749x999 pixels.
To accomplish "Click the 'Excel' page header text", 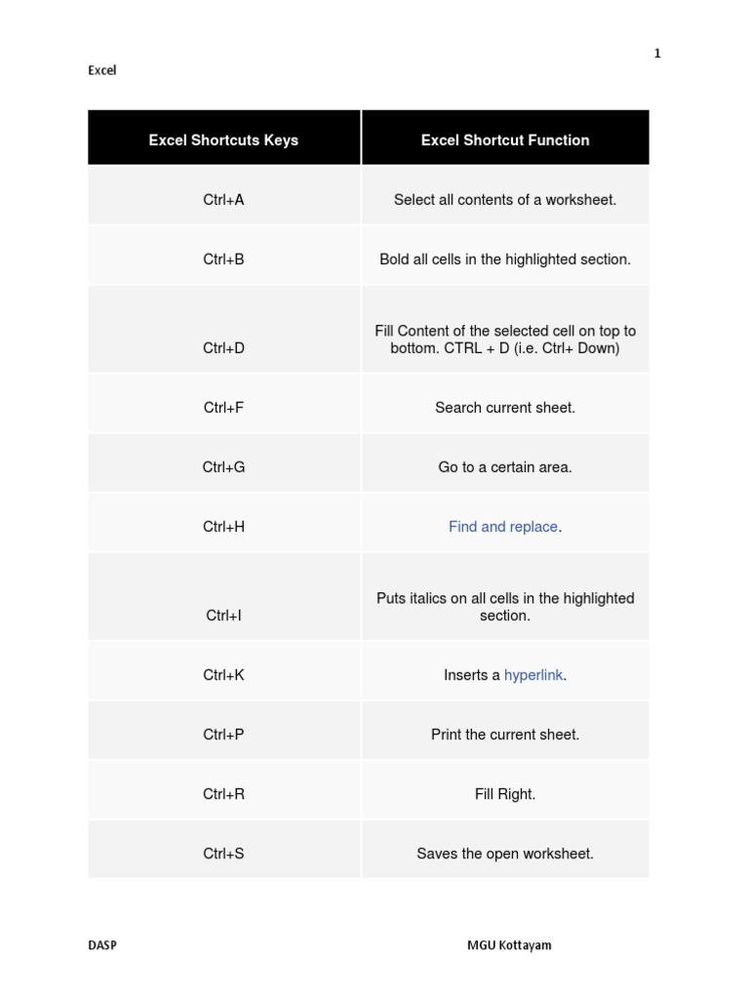I will [x=101, y=70].
